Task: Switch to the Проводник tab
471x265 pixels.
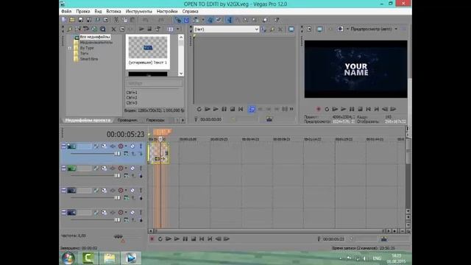Action: coord(127,120)
